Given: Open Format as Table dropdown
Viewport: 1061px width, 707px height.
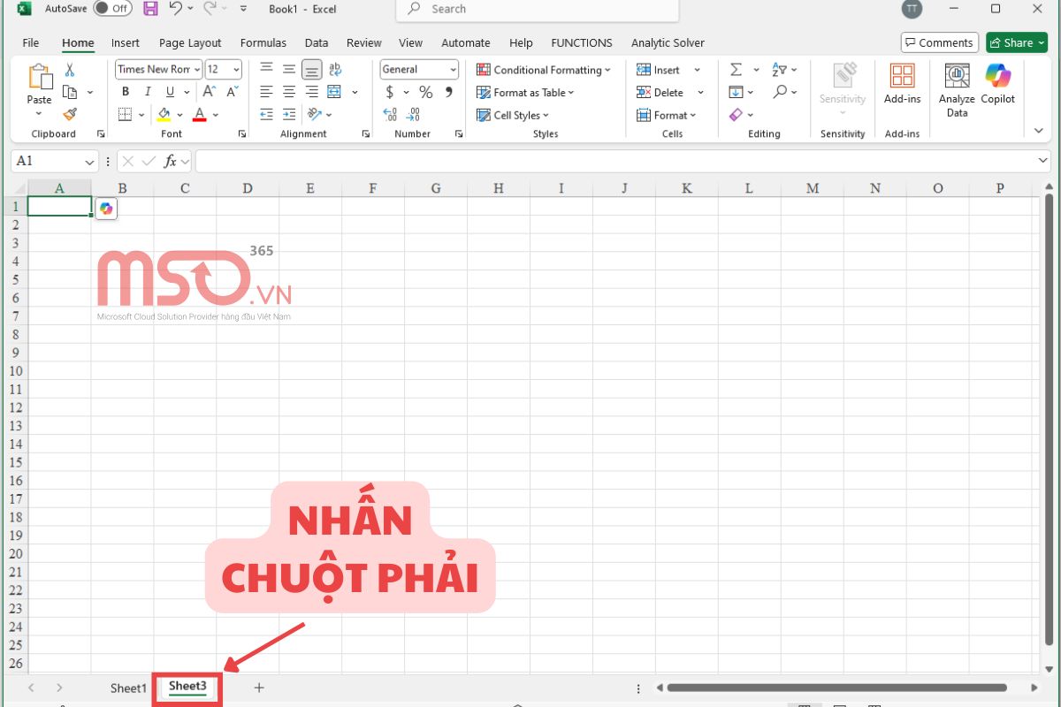Looking at the screenshot, I should 525,92.
